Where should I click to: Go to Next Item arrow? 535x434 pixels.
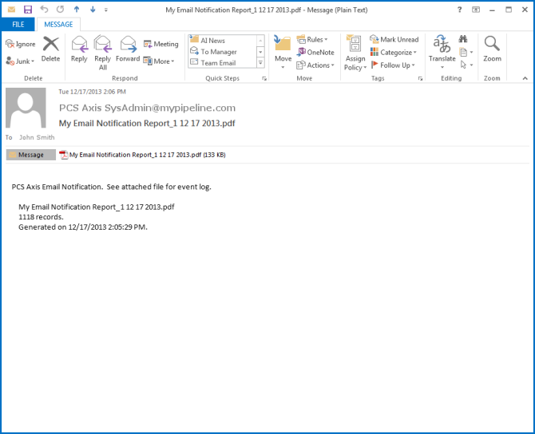click(93, 10)
